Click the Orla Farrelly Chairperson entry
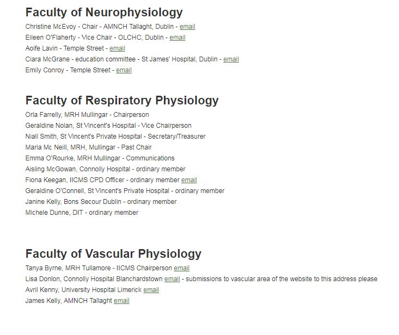 [x=87, y=115]
